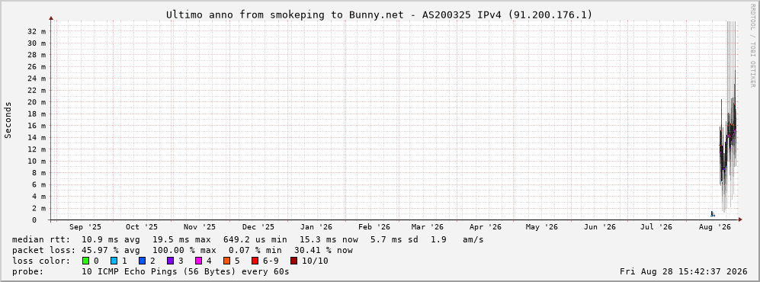The width and height of the screenshot is (760, 282).
Task: Click the orange loss color 5 swatch
Action: (x=227, y=261)
